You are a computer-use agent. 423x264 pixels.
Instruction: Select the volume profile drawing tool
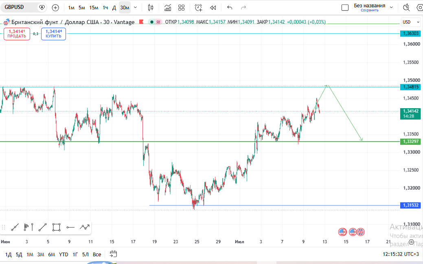(26, 227)
